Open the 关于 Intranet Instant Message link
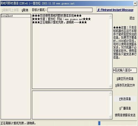138x126 pixels. pyautogui.click(x=115, y=10)
